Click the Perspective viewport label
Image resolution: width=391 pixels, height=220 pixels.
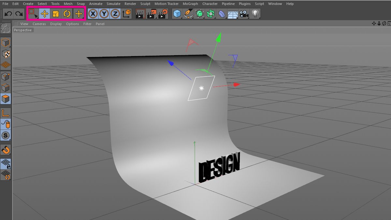[23, 30]
